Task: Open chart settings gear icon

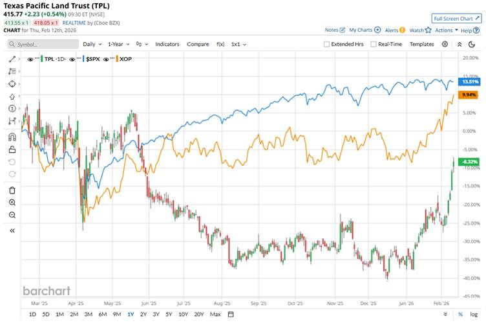Action: (x=445, y=44)
